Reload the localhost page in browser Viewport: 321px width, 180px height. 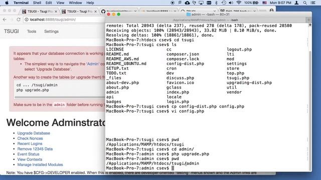click(19, 19)
